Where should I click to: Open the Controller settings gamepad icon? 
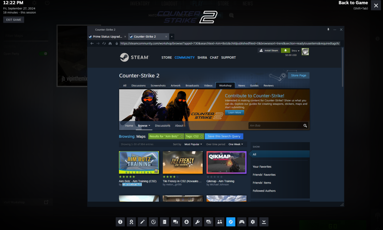tap(242, 222)
